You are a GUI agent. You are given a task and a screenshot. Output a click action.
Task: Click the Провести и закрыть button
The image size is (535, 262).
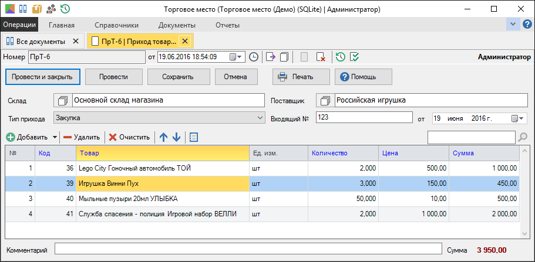(x=43, y=77)
